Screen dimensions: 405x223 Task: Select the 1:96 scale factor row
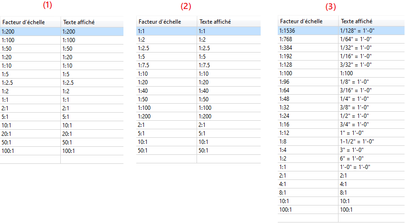coord(341,81)
